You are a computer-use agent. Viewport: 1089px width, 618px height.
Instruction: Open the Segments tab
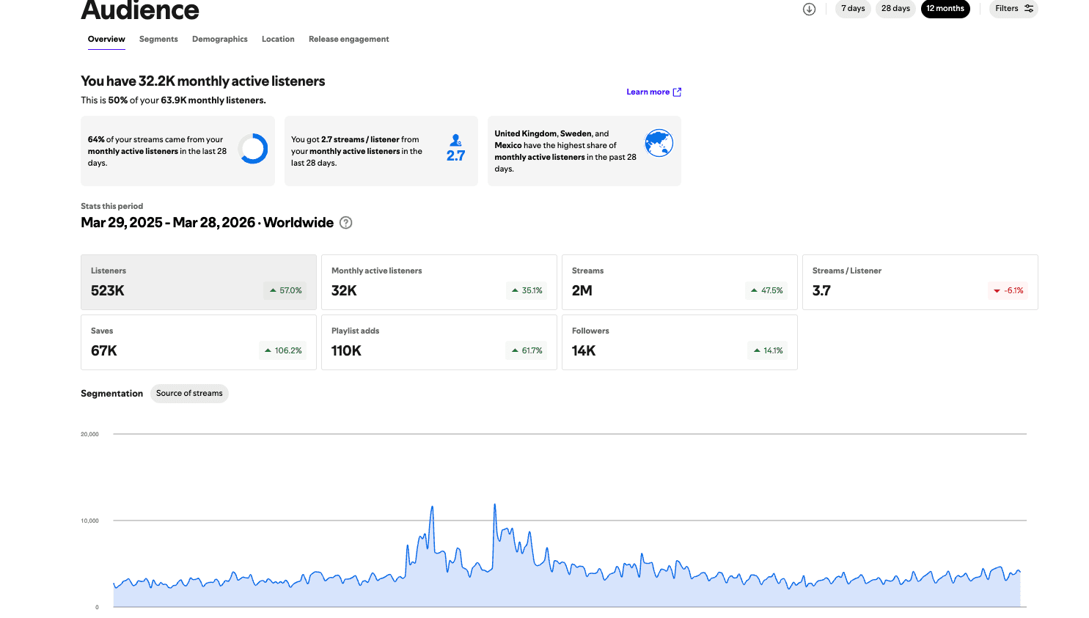(x=158, y=40)
